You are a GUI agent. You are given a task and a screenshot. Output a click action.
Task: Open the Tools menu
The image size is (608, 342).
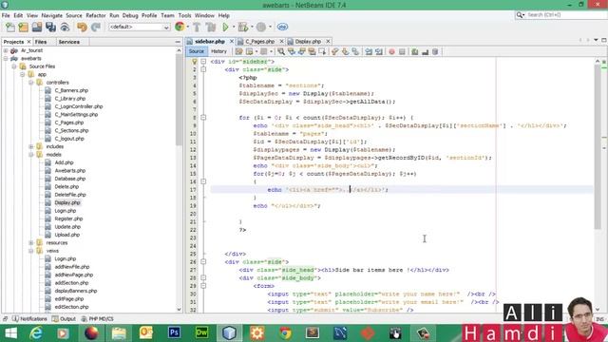(x=184, y=15)
